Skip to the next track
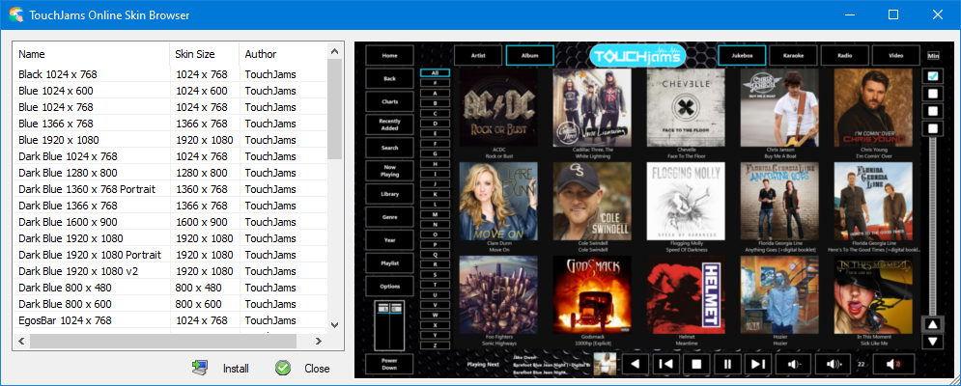Viewport: 961px width, 386px height. pyautogui.click(x=759, y=364)
